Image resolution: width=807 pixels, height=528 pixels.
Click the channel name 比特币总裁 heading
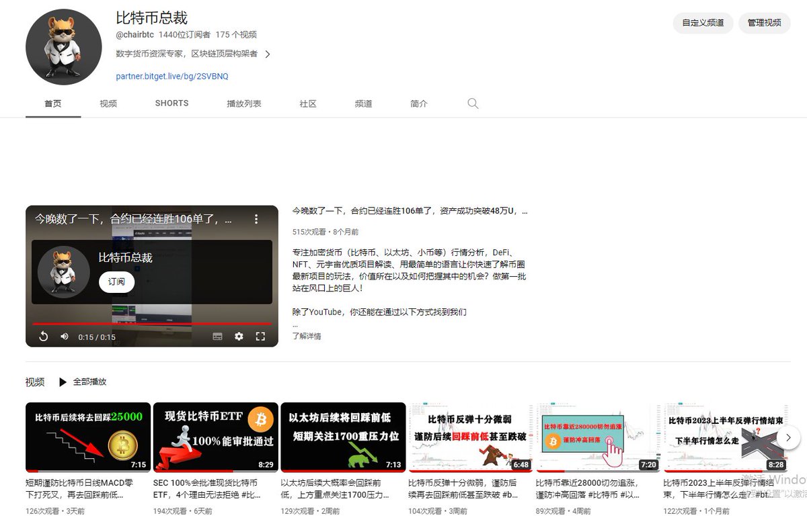[152, 17]
